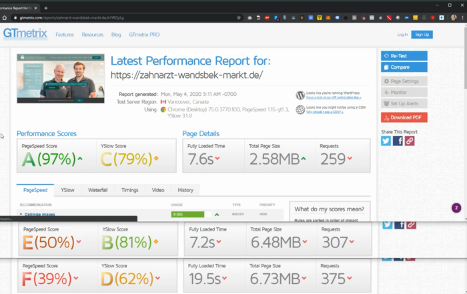Open the red ABP extension icon

[267, 18]
